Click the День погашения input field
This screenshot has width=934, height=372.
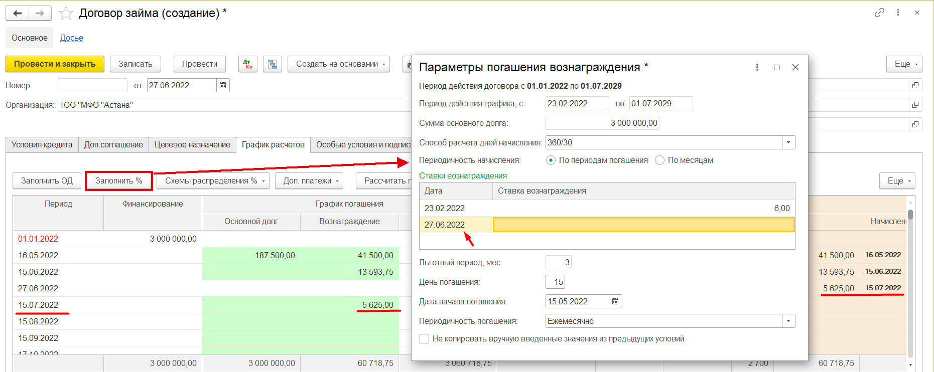coord(555,282)
